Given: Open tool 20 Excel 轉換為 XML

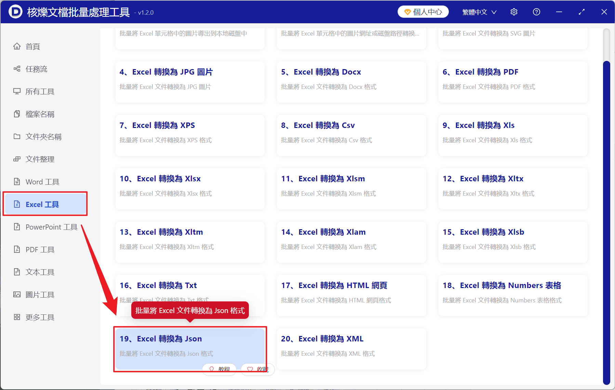Looking at the screenshot, I should coord(351,349).
